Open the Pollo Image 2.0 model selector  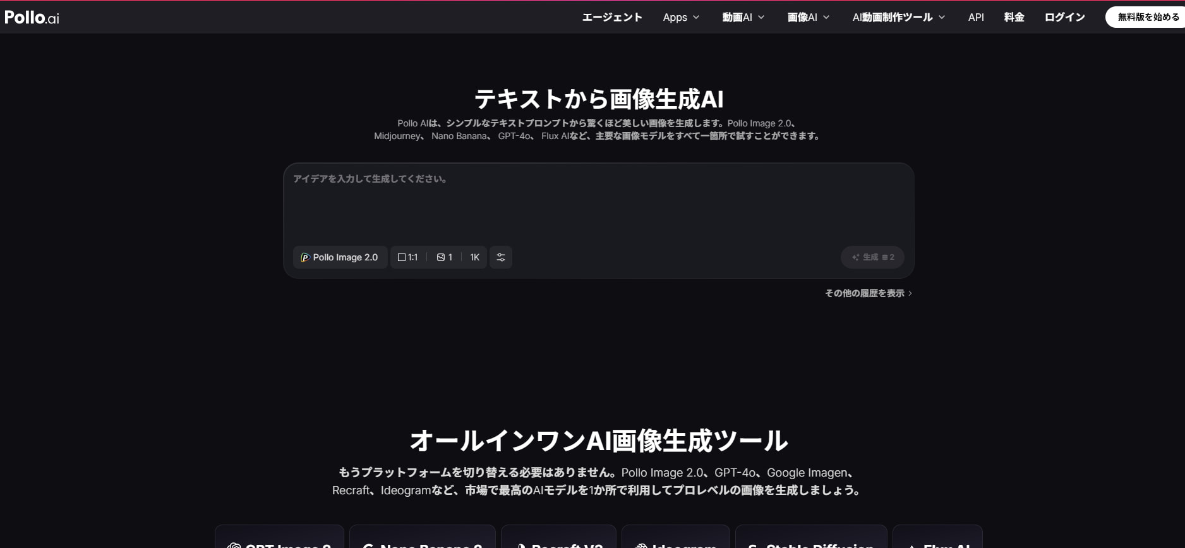click(340, 257)
